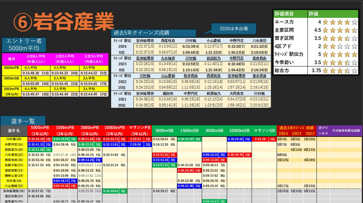Select the 主要区間 rating row label
Screen dimensions: 363x203
coord(284,30)
